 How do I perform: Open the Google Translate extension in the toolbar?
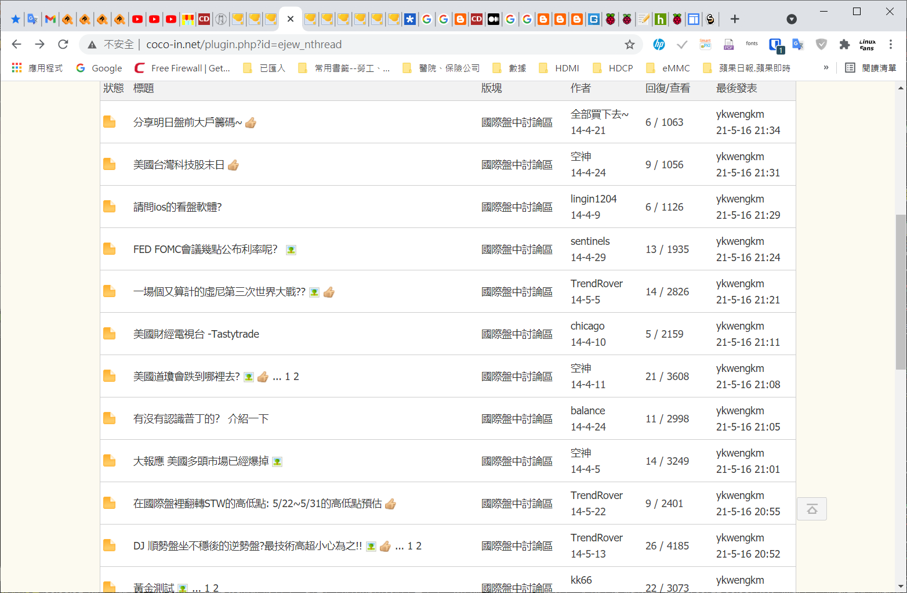[x=798, y=44]
